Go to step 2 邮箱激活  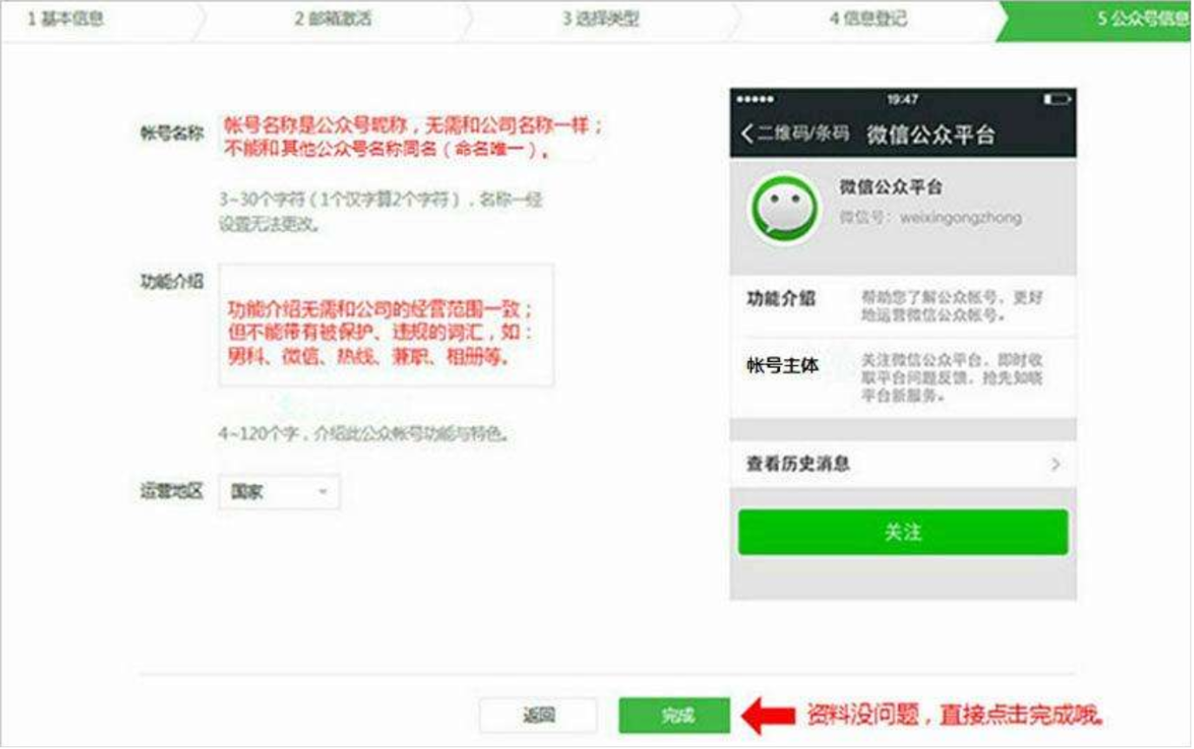(x=333, y=20)
